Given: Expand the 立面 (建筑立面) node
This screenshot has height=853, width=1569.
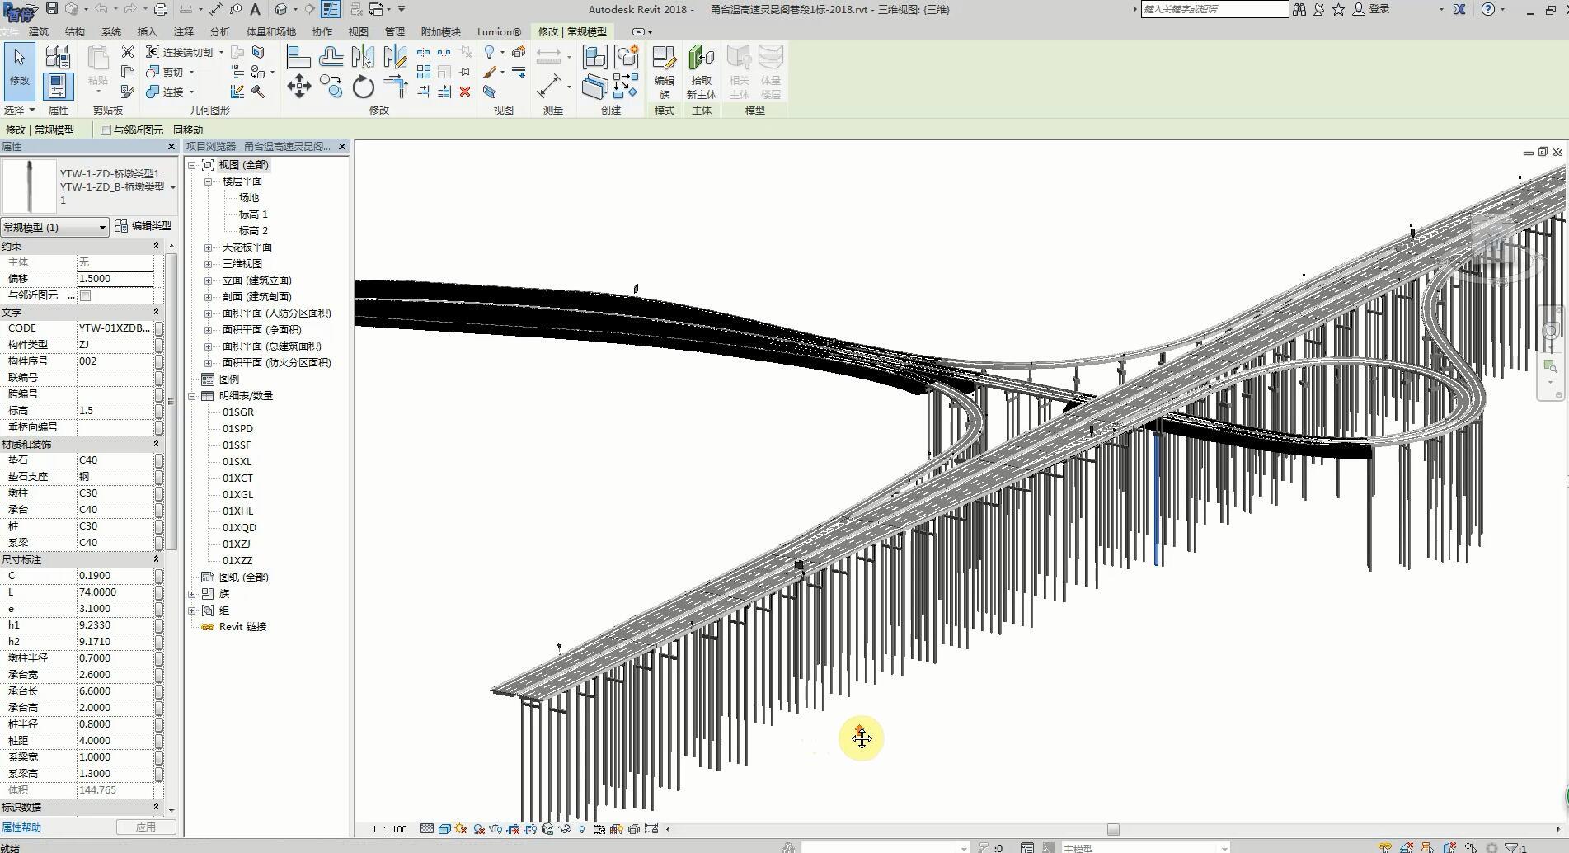Looking at the screenshot, I should click(209, 280).
